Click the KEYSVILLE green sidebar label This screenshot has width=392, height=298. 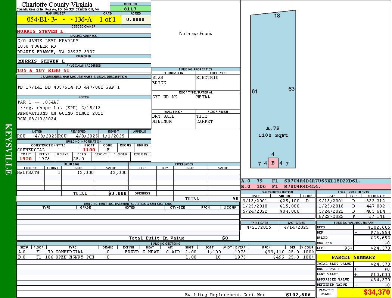tap(8, 149)
